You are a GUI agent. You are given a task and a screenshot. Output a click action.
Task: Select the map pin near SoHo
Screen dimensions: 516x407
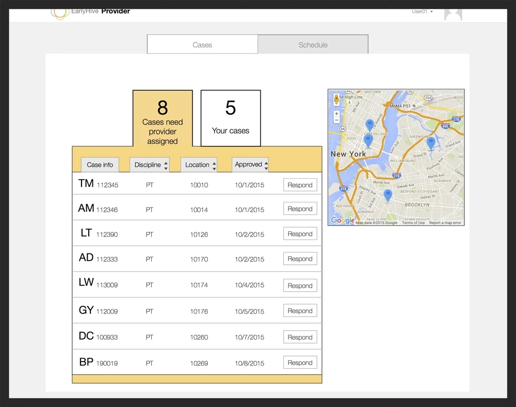click(368, 141)
